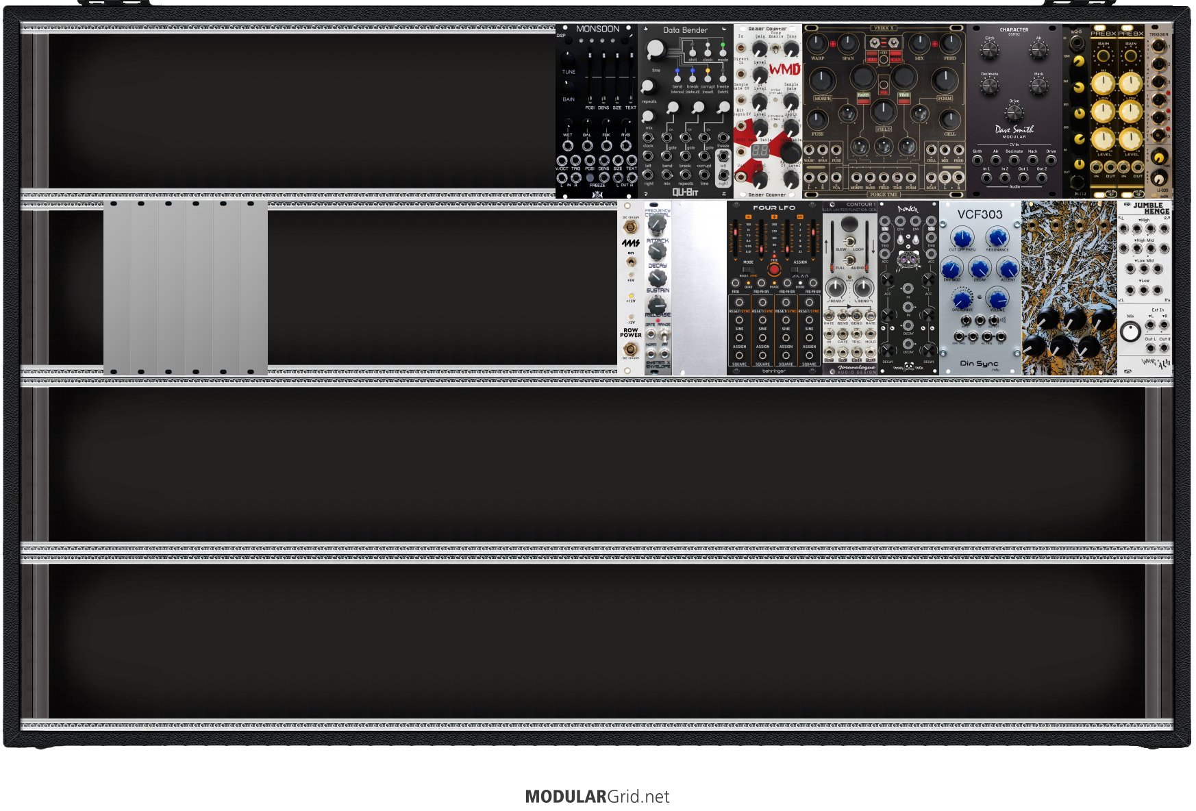
Task: Push the Data Bender corrupt button
Action: 708,78
